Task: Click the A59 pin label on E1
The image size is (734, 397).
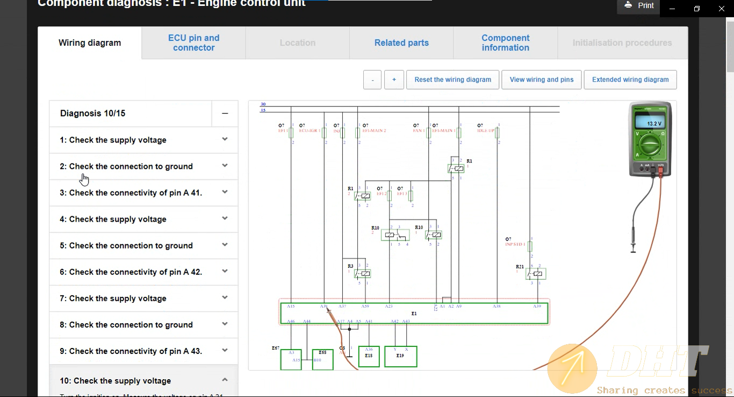Action: pos(365,306)
